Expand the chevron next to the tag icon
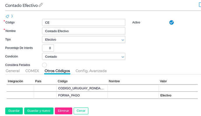Viewport: 201px width, 116px height. coord(12,16)
